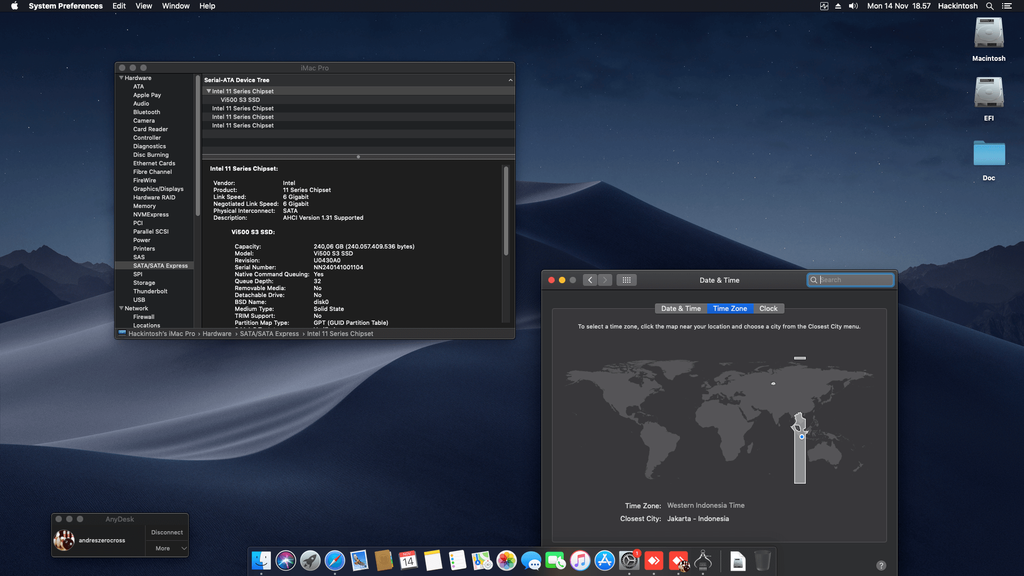Open FaceTime app in dock
1024x576 pixels.
(x=556, y=561)
